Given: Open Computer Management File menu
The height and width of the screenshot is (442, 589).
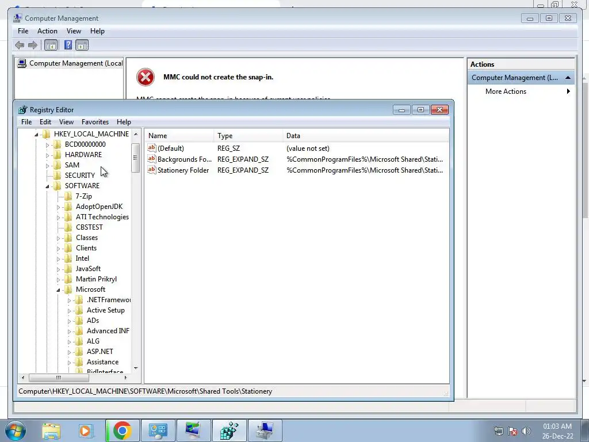Looking at the screenshot, I should (x=23, y=31).
